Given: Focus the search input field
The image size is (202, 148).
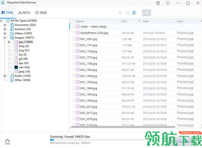Looking at the screenshot, I should [x=175, y=13].
